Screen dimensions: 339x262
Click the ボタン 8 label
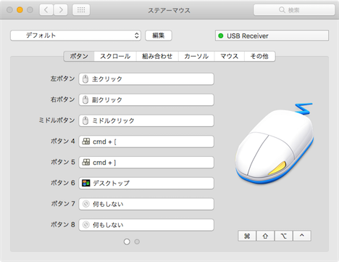pos(63,224)
